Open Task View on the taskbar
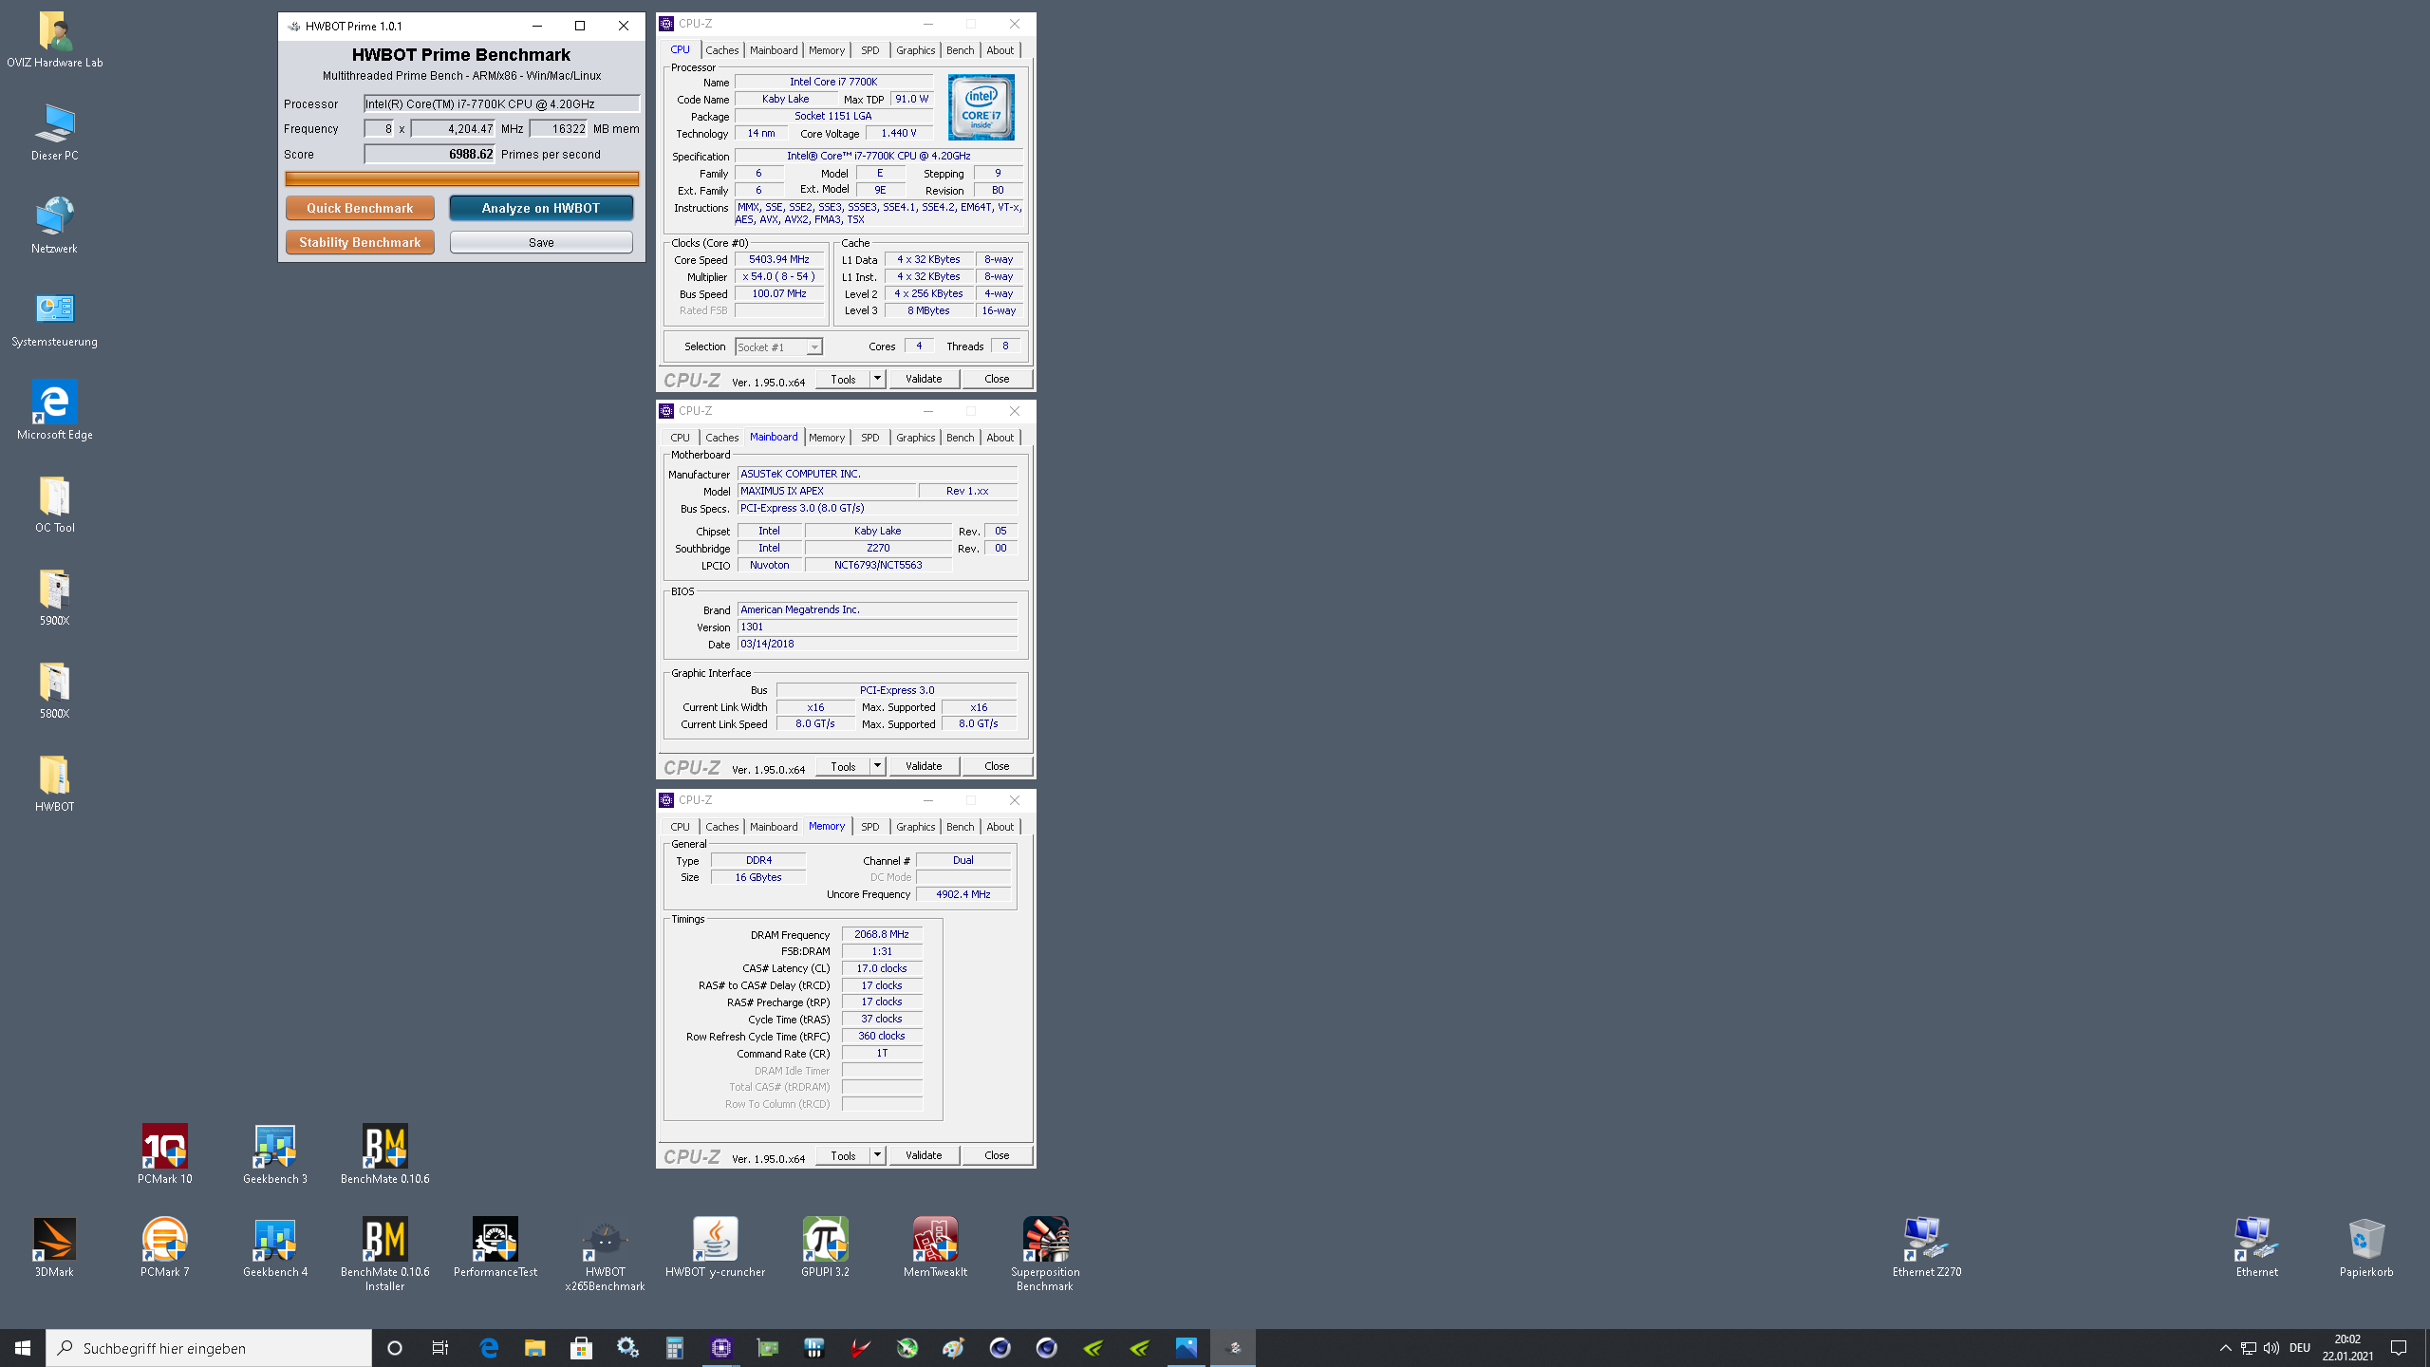Image resolution: width=2430 pixels, height=1367 pixels. coord(440,1347)
